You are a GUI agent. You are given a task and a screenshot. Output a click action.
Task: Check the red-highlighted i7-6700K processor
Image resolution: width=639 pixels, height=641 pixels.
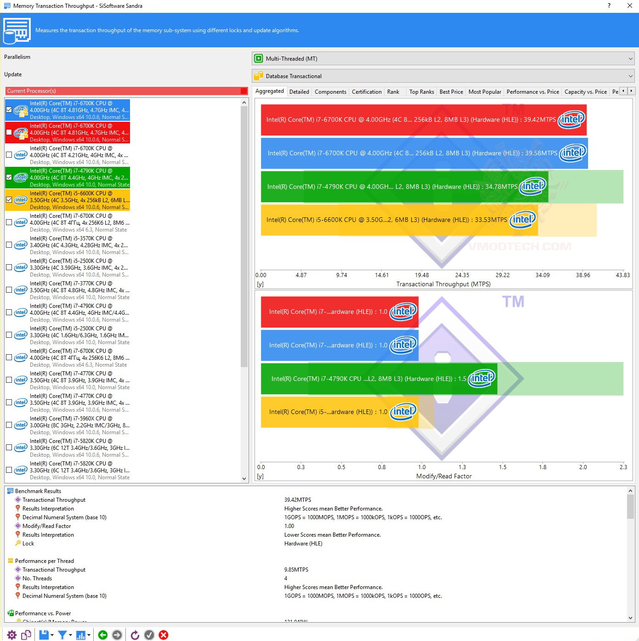tap(9, 132)
